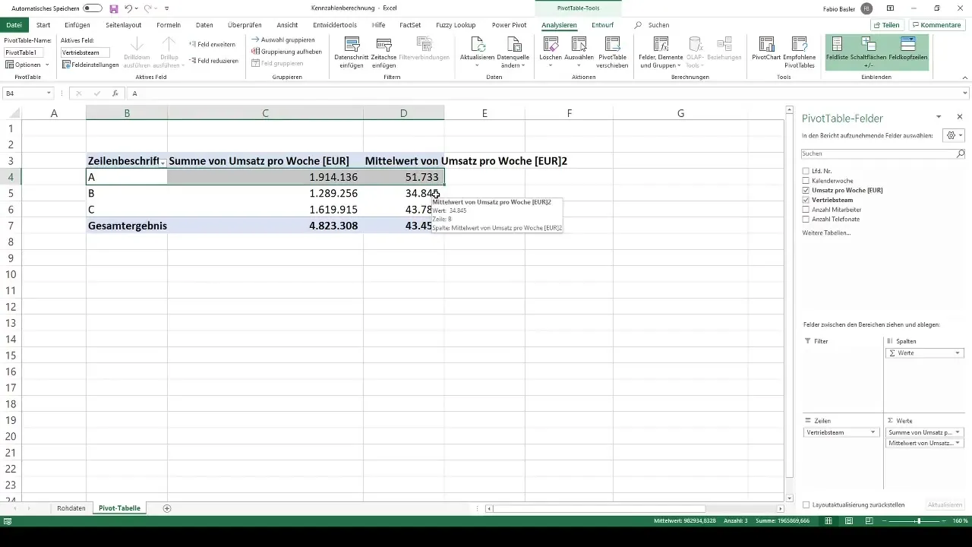Image resolution: width=972 pixels, height=547 pixels.
Task: Switch to Normal view in status bar
Action: [x=827, y=521]
